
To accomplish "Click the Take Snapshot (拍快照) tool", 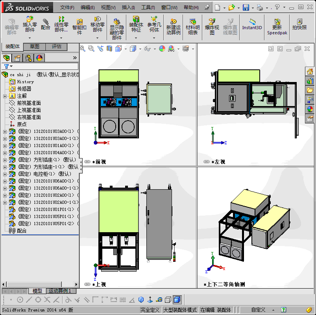I will [x=299, y=24].
